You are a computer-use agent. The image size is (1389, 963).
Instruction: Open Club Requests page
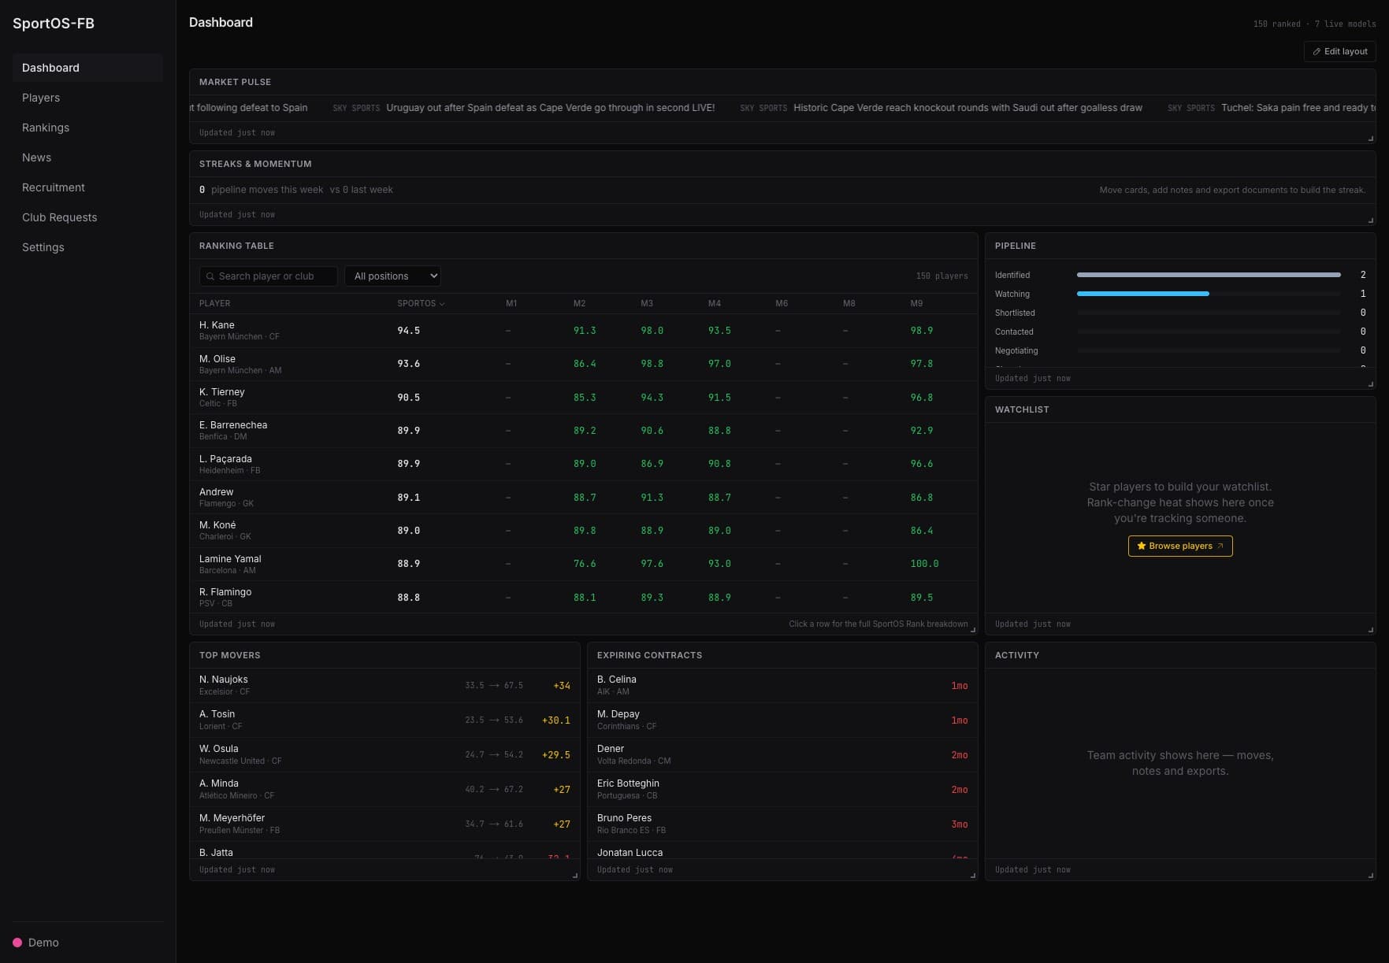pyautogui.click(x=87, y=217)
